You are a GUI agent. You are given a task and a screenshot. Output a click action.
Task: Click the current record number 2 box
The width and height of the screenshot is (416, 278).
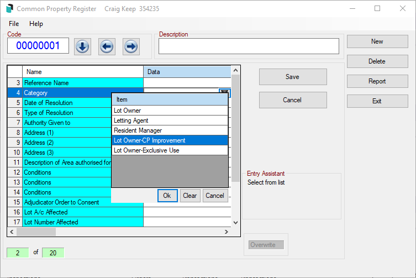click(x=18, y=253)
